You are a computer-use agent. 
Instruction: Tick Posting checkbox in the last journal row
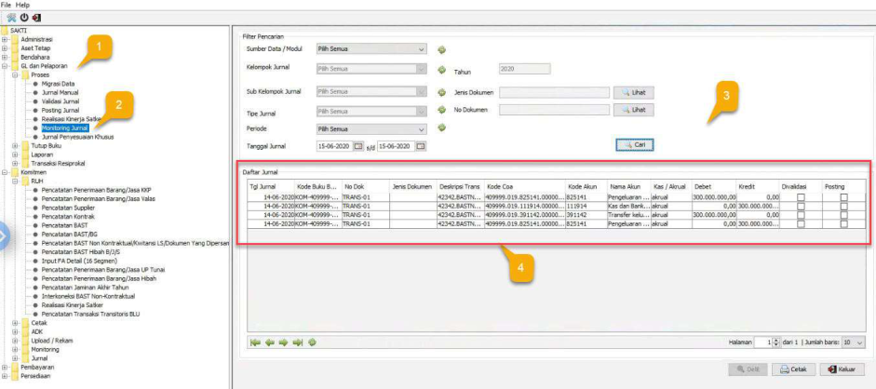pyautogui.click(x=843, y=224)
